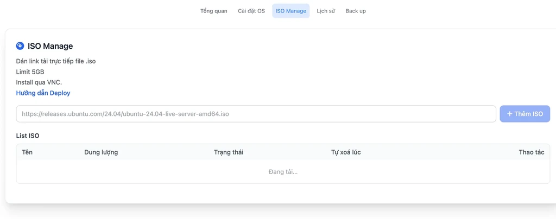Click the Dung lượng column header
The height and width of the screenshot is (219, 556).
point(101,152)
